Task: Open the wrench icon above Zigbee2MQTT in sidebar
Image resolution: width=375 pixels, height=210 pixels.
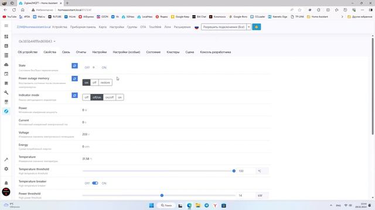Action: pyautogui.click(x=6, y=92)
